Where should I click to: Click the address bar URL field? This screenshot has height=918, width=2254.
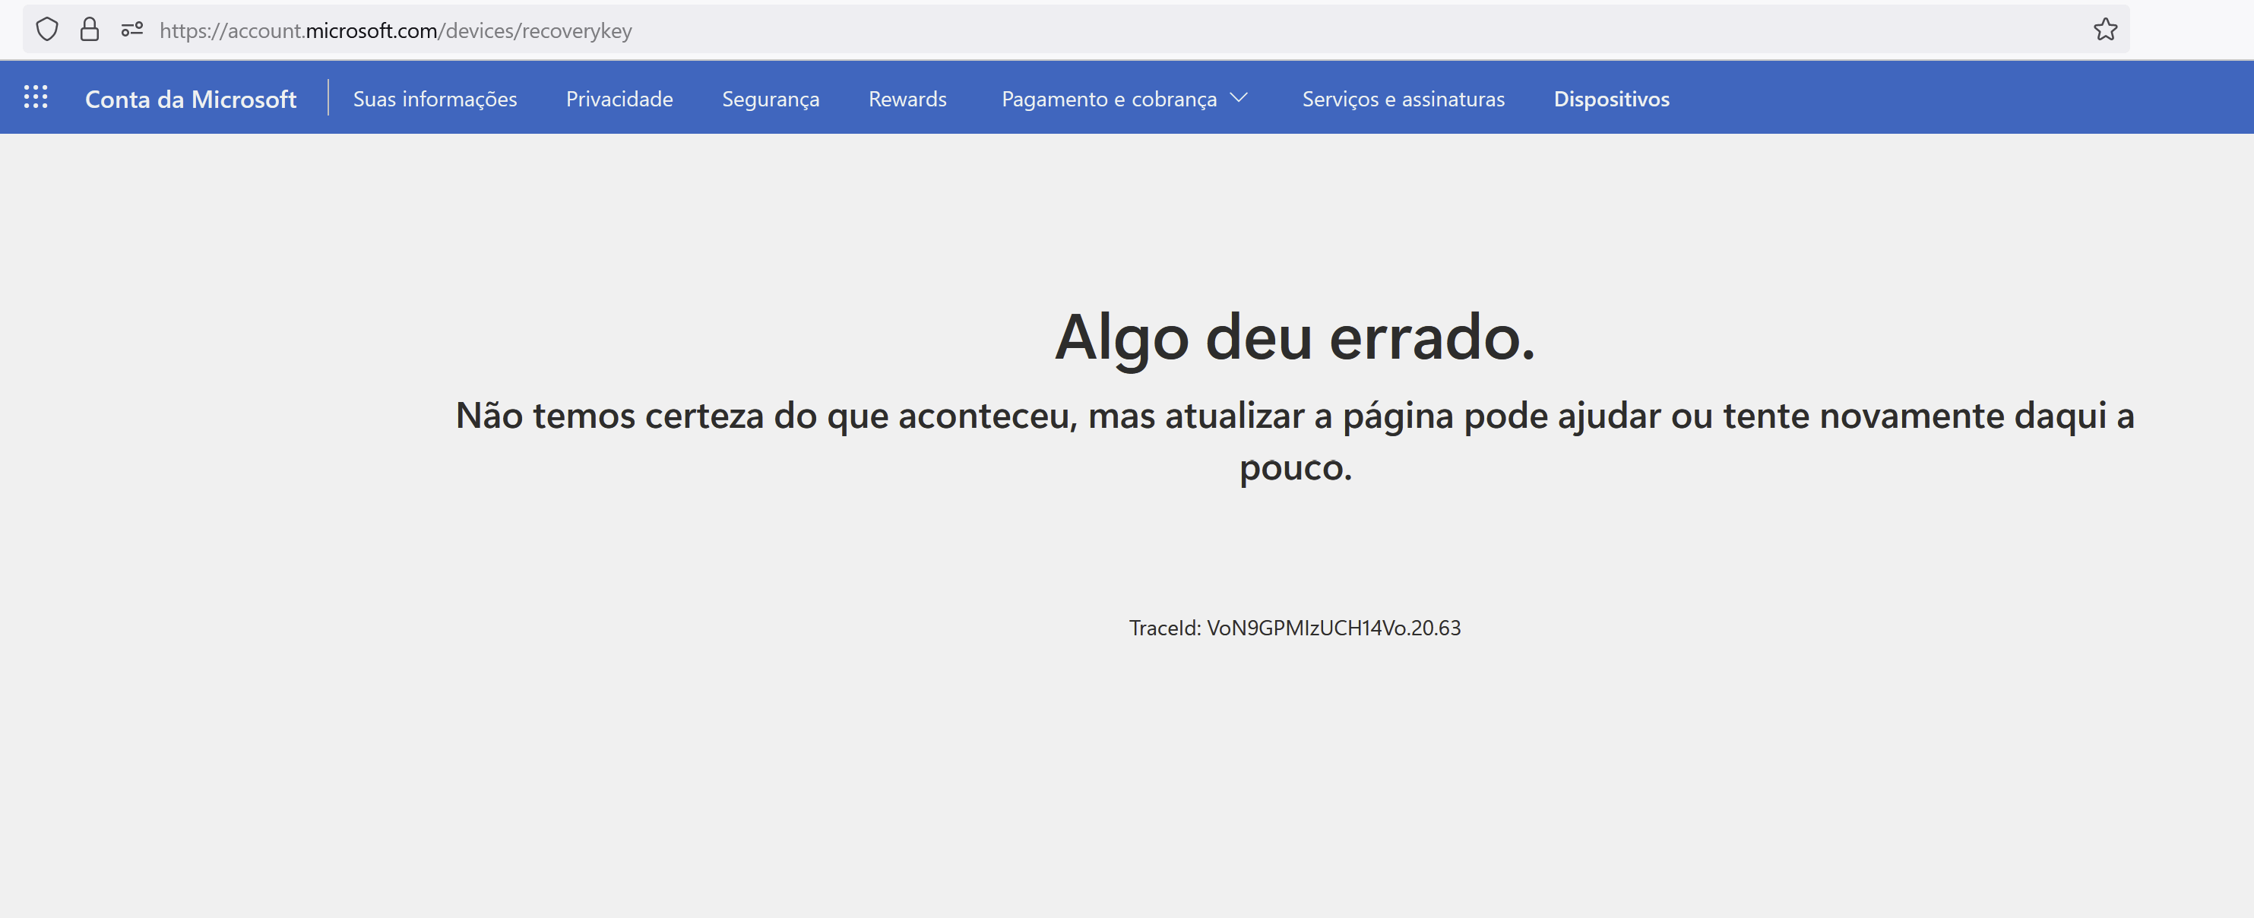[x=1050, y=30]
